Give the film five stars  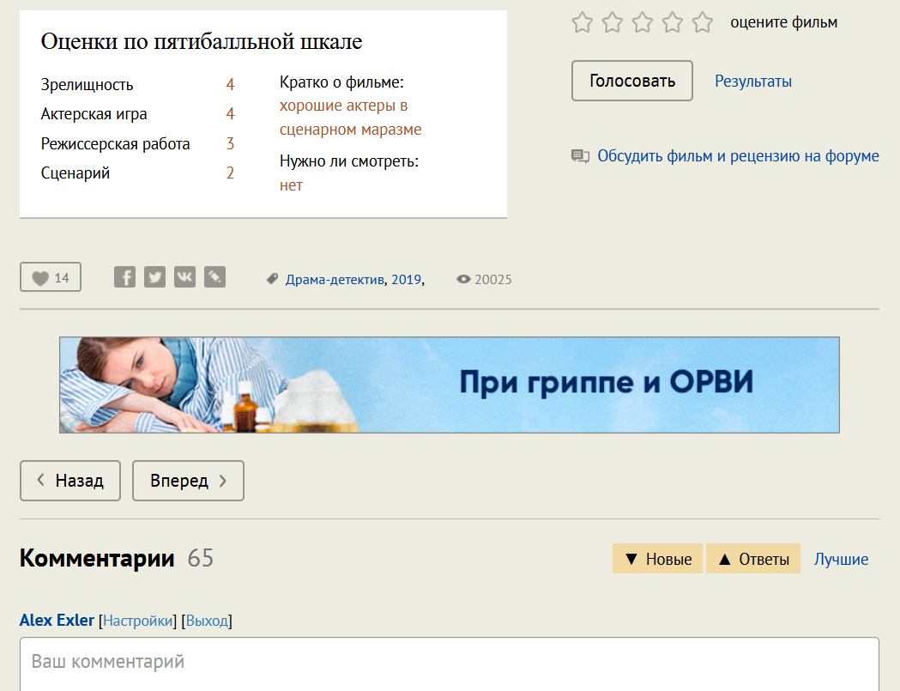click(x=703, y=22)
